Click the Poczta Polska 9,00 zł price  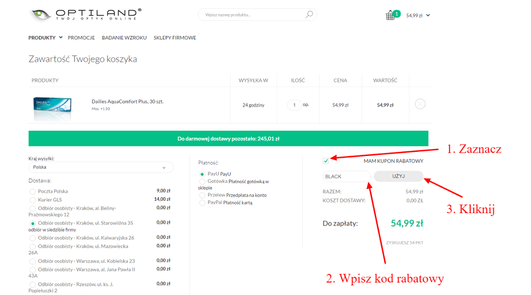tap(163, 191)
